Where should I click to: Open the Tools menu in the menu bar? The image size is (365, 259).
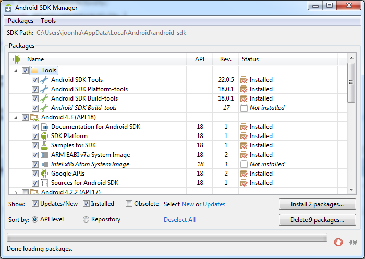click(48, 21)
